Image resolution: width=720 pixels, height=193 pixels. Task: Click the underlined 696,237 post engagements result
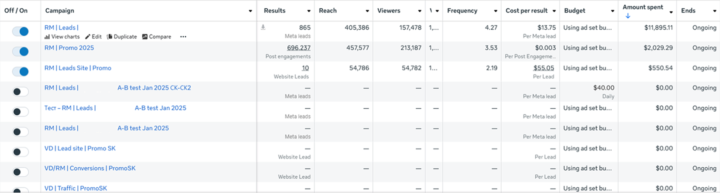tap(299, 48)
